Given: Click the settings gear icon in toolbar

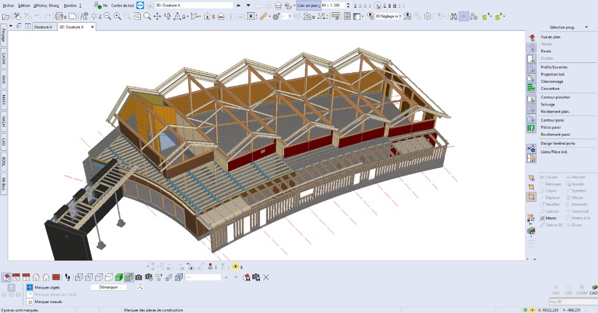Looking at the screenshot, I should click(427, 16).
